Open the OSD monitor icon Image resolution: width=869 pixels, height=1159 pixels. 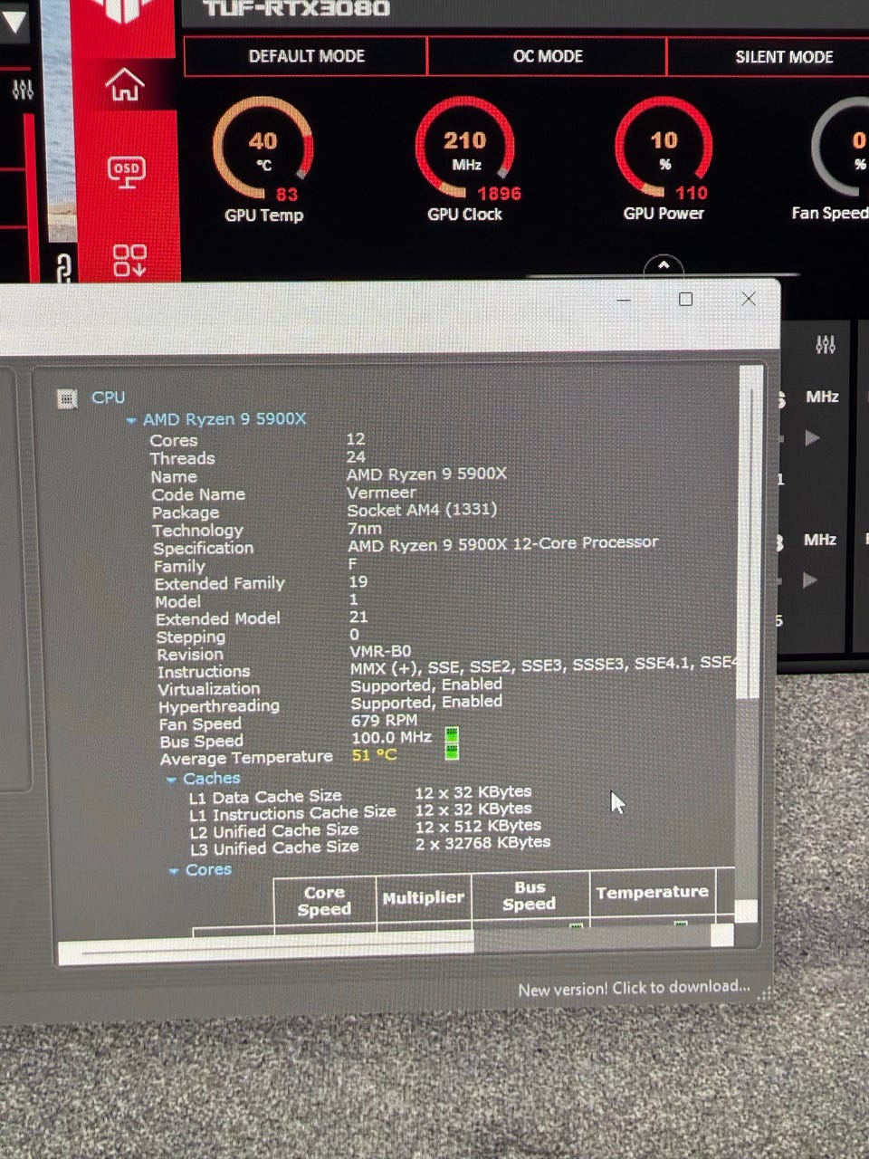126,171
